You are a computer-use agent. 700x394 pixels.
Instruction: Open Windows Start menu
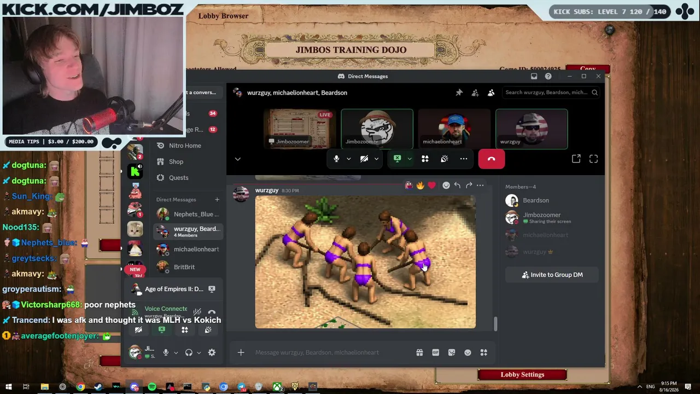(9, 387)
